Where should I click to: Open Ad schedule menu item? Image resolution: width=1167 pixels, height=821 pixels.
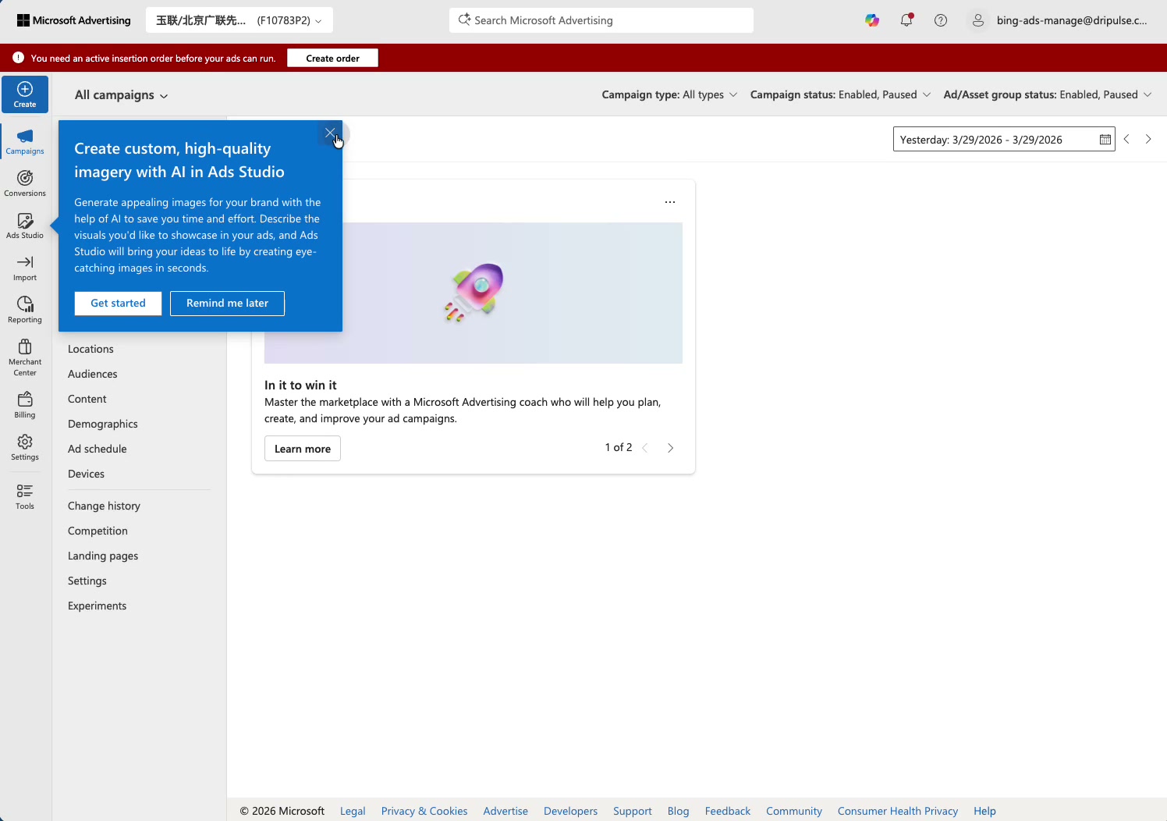click(x=97, y=449)
